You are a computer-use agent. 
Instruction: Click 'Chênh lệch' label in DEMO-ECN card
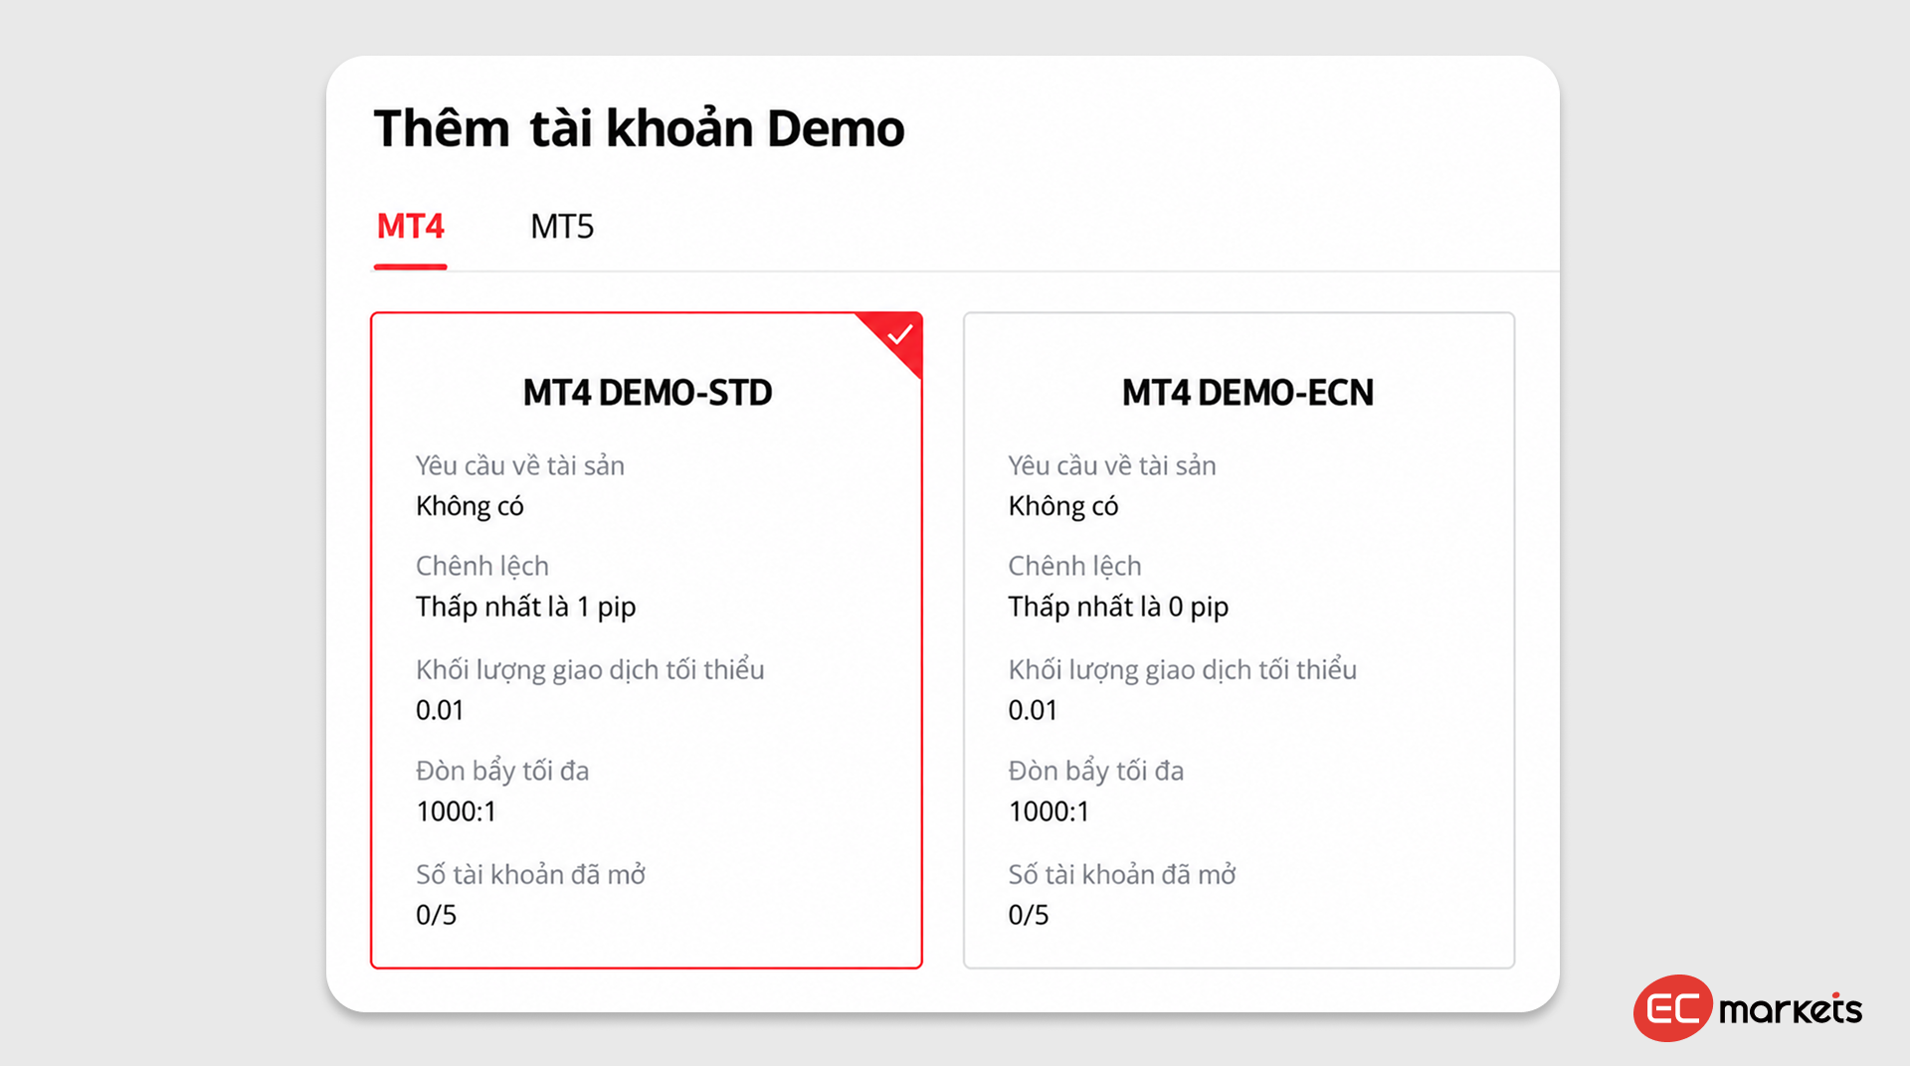coord(1074,566)
